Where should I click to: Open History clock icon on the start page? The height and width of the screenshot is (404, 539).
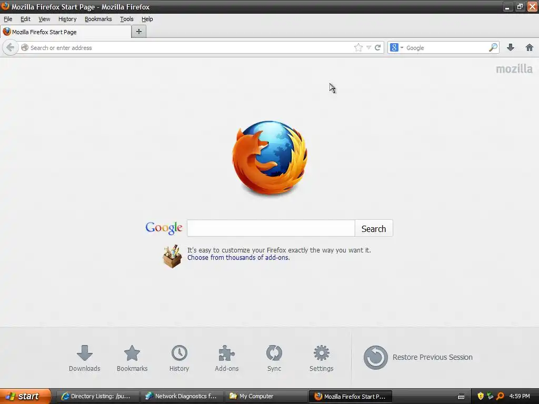[179, 358]
